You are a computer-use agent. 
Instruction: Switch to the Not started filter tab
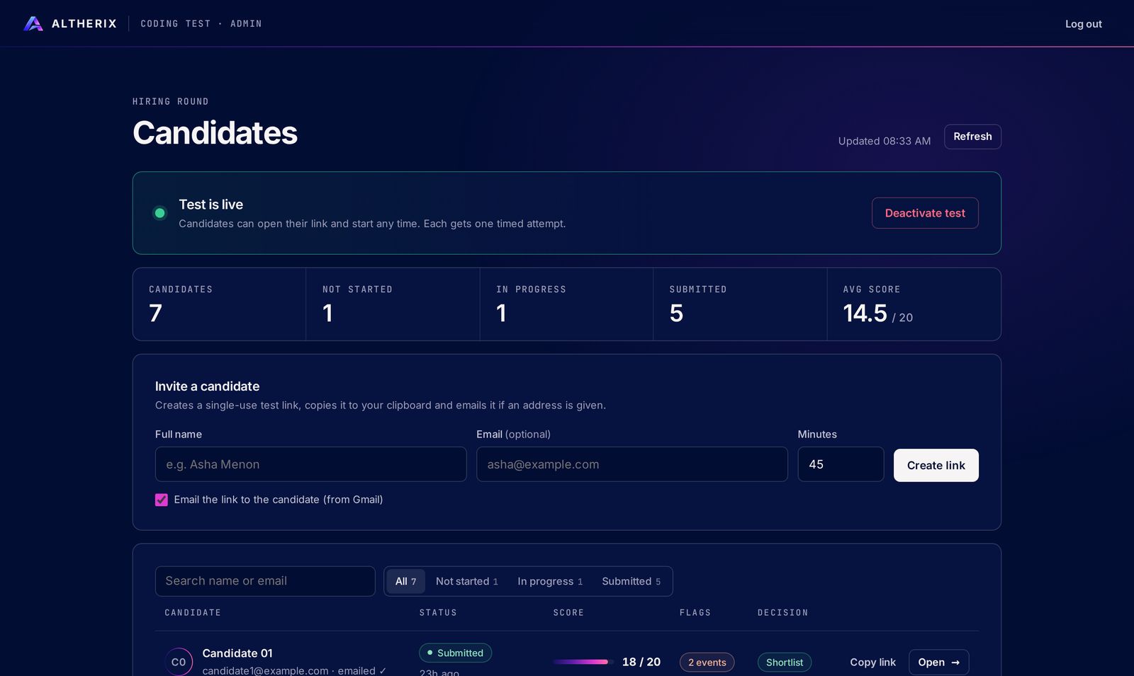click(466, 581)
